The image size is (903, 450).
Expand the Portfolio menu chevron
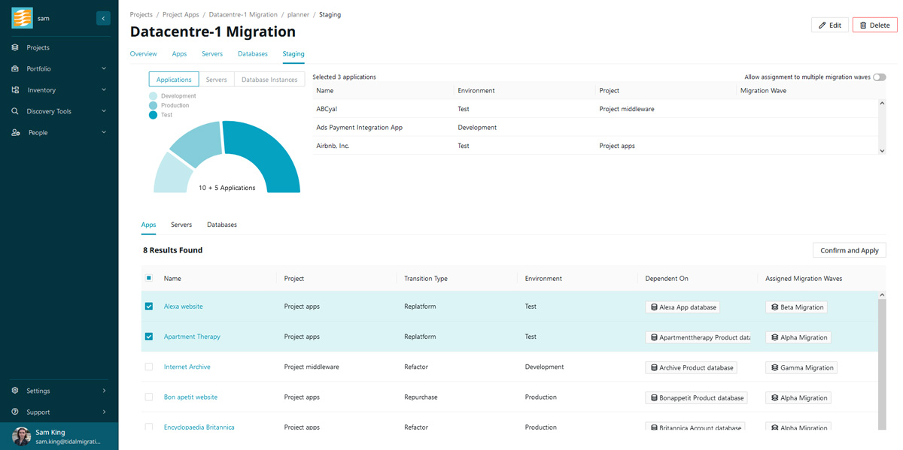point(104,68)
